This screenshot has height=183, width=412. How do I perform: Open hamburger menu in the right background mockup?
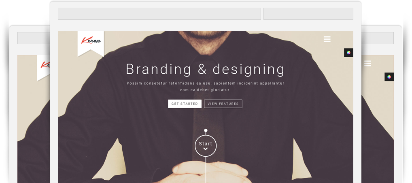[x=367, y=64]
